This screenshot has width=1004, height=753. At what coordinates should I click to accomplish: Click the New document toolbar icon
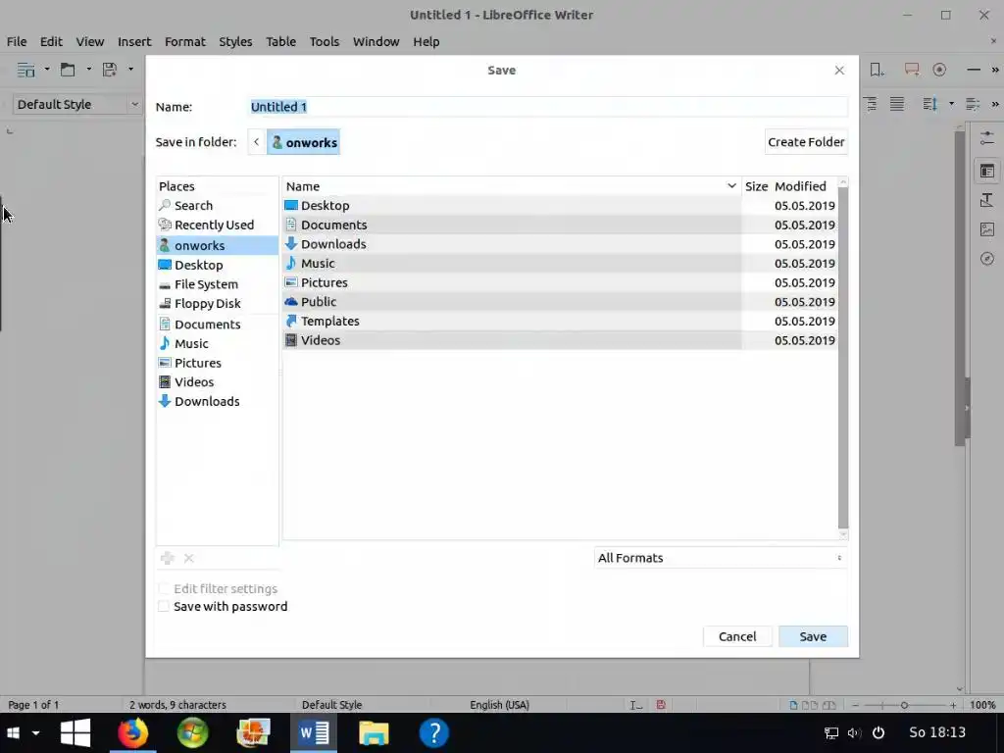(x=25, y=70)
